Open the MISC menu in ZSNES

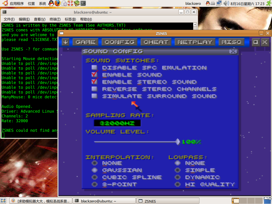[232, 42]
